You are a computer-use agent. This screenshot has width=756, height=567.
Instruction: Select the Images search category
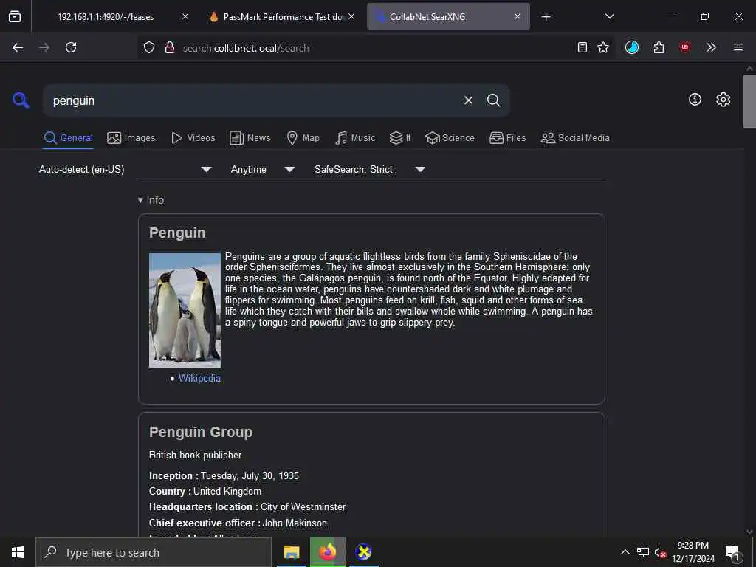pyautogui.click(x=131, y=138)
